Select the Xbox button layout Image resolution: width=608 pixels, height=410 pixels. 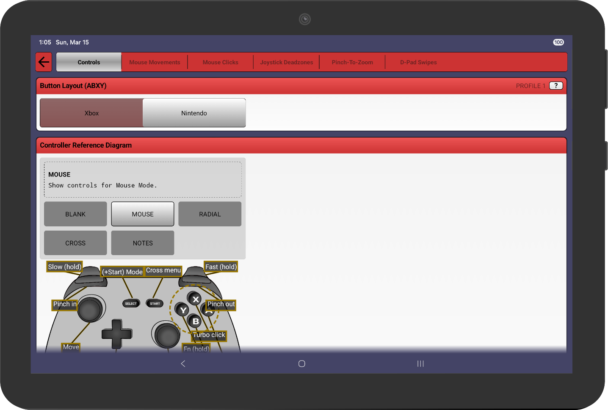point(91,113)
